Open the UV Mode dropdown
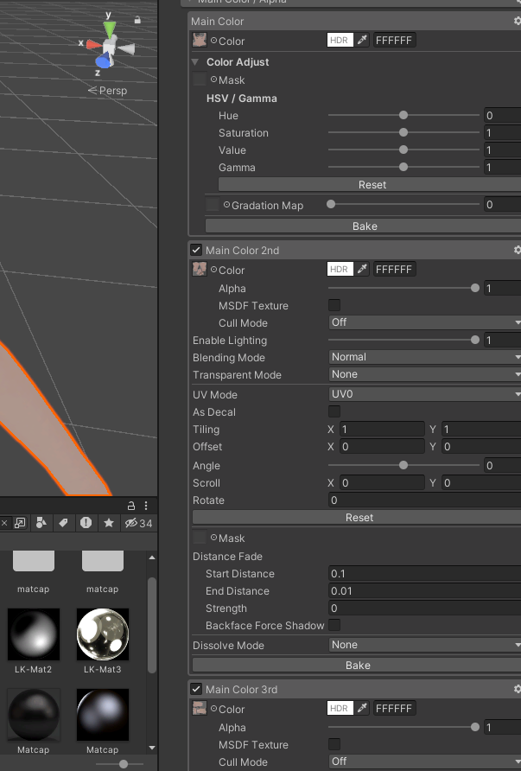 point(425,394)
